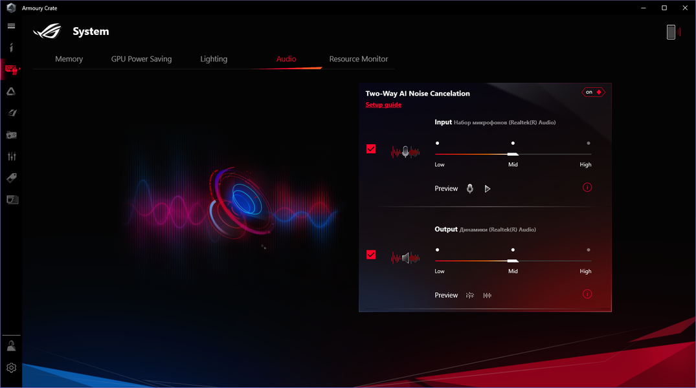696x388 pixels.
Task: Play the Input preview recording
Action: pyautogui.click(x=488, y=189)
